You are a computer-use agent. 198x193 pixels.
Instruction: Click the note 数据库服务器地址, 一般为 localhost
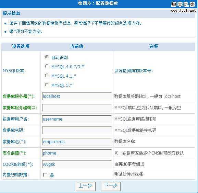[x=147, y=96]
